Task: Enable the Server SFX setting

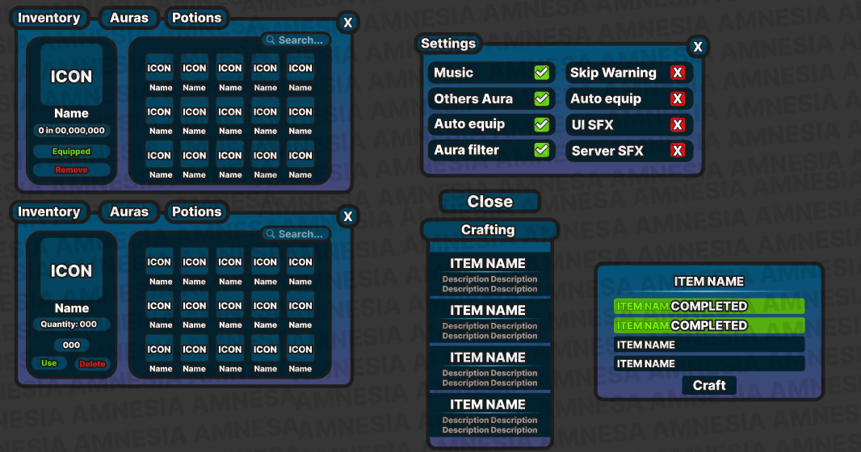Action: coord(678,150)
